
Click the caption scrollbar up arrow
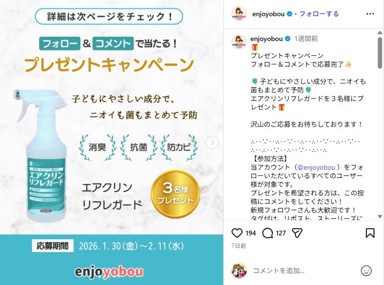tap(380, 32)
